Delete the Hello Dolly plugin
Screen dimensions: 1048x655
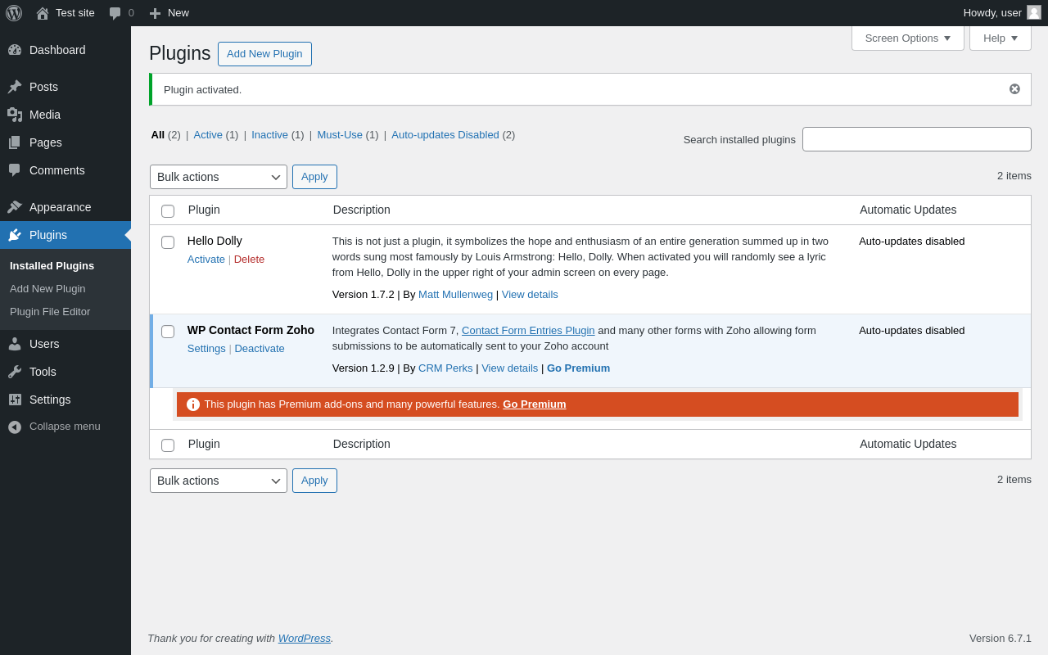click(249, 259)
